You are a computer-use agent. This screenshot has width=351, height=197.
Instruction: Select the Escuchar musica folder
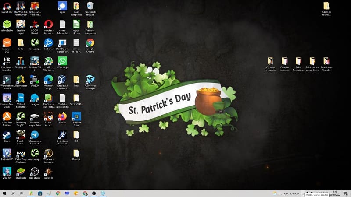(x=284, y=64)
